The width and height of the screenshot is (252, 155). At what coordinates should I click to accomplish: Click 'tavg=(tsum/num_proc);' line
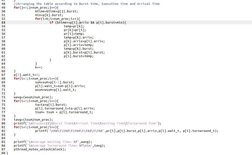click(33, 120)
